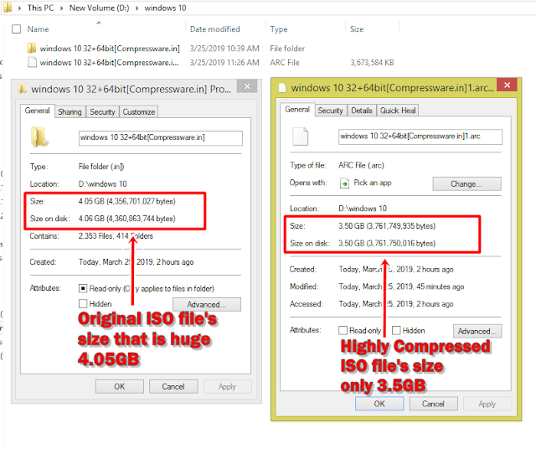This screenshot has height=454, width=536.
Task: Sort files by the Name column
Action: [38, 29]
